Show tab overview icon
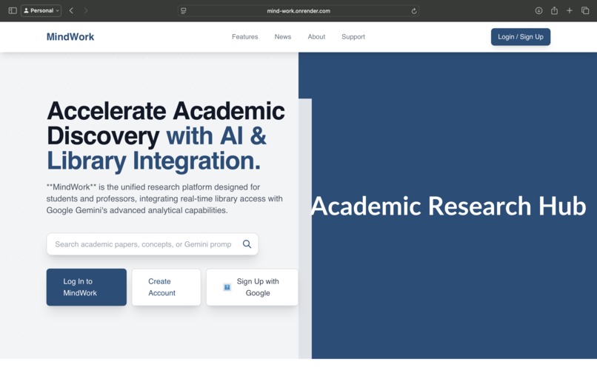 pos(585,10)
